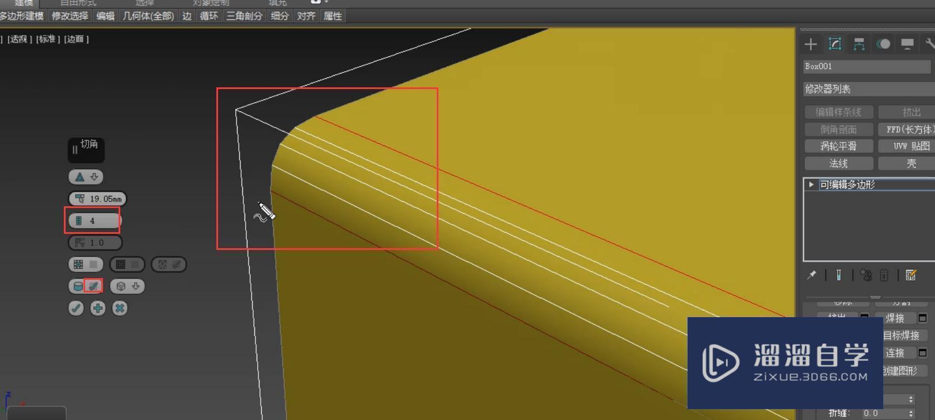Click the Box001 object name field
935x420 pixels.
tap(867, 67)
